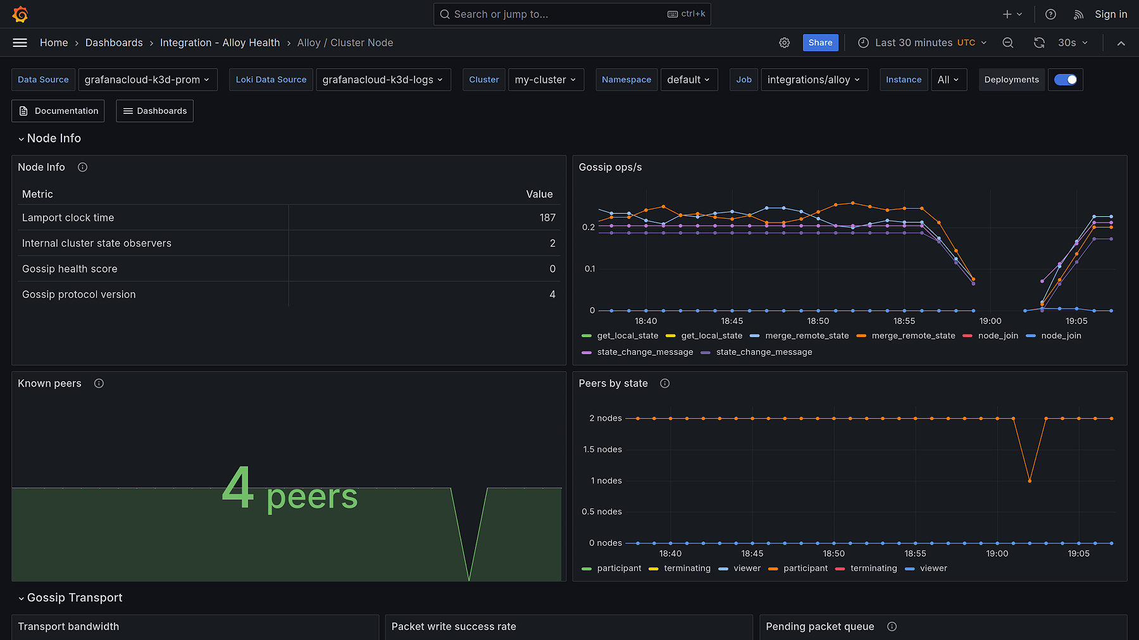The height and width of the screenshot is (640, 1139).
Task: Open dashboard settings with the gear icon
Action: pyautogui.click(x=785, y=42)
